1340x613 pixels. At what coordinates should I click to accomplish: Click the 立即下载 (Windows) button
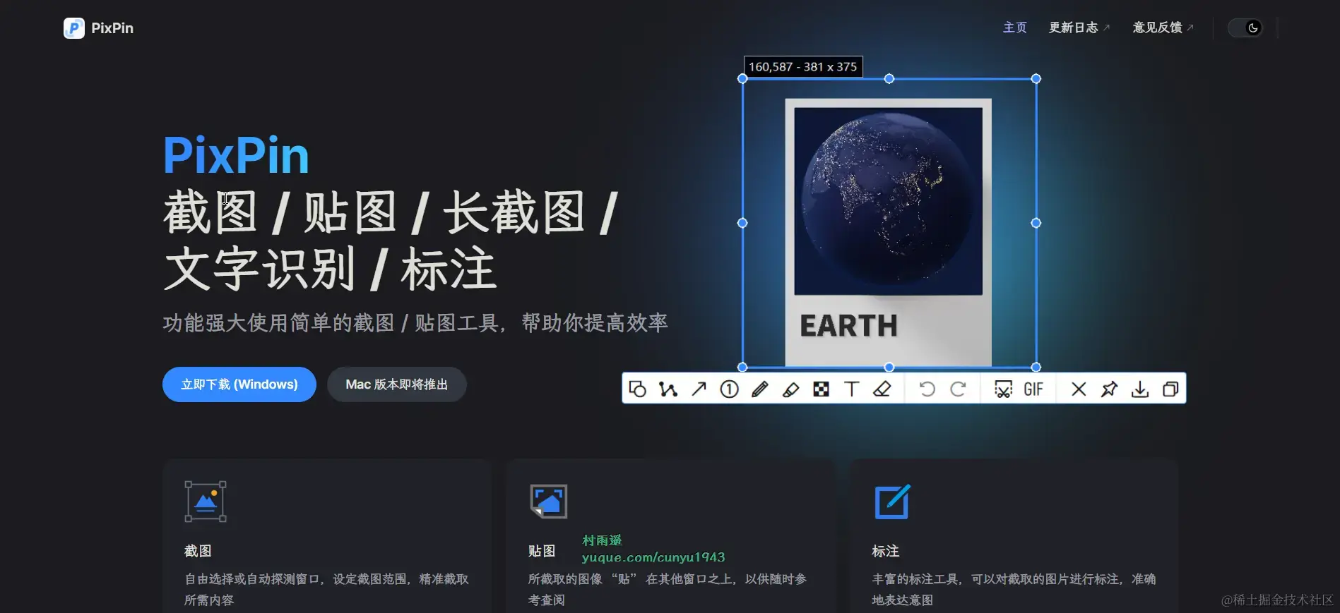239,384
